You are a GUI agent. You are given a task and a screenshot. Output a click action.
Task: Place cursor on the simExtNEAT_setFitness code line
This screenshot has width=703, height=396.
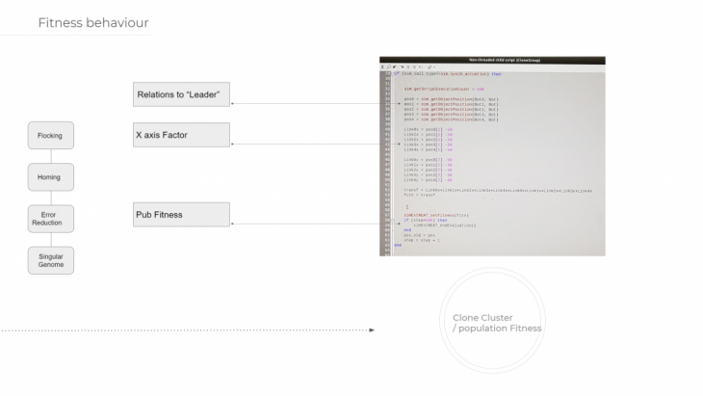(434, 215)
